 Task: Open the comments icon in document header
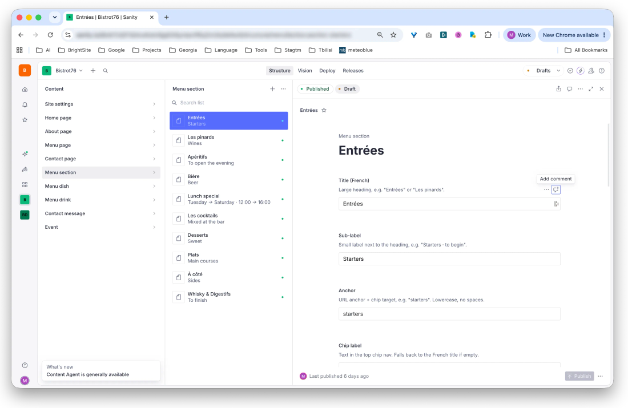[570, 89]
